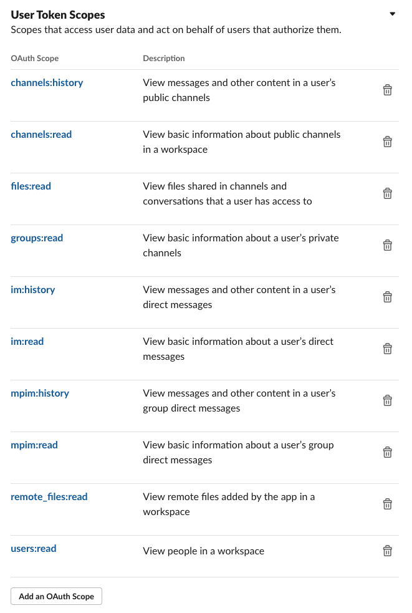
Task: Delete the users:read scope
Action: tap(387, 551)
